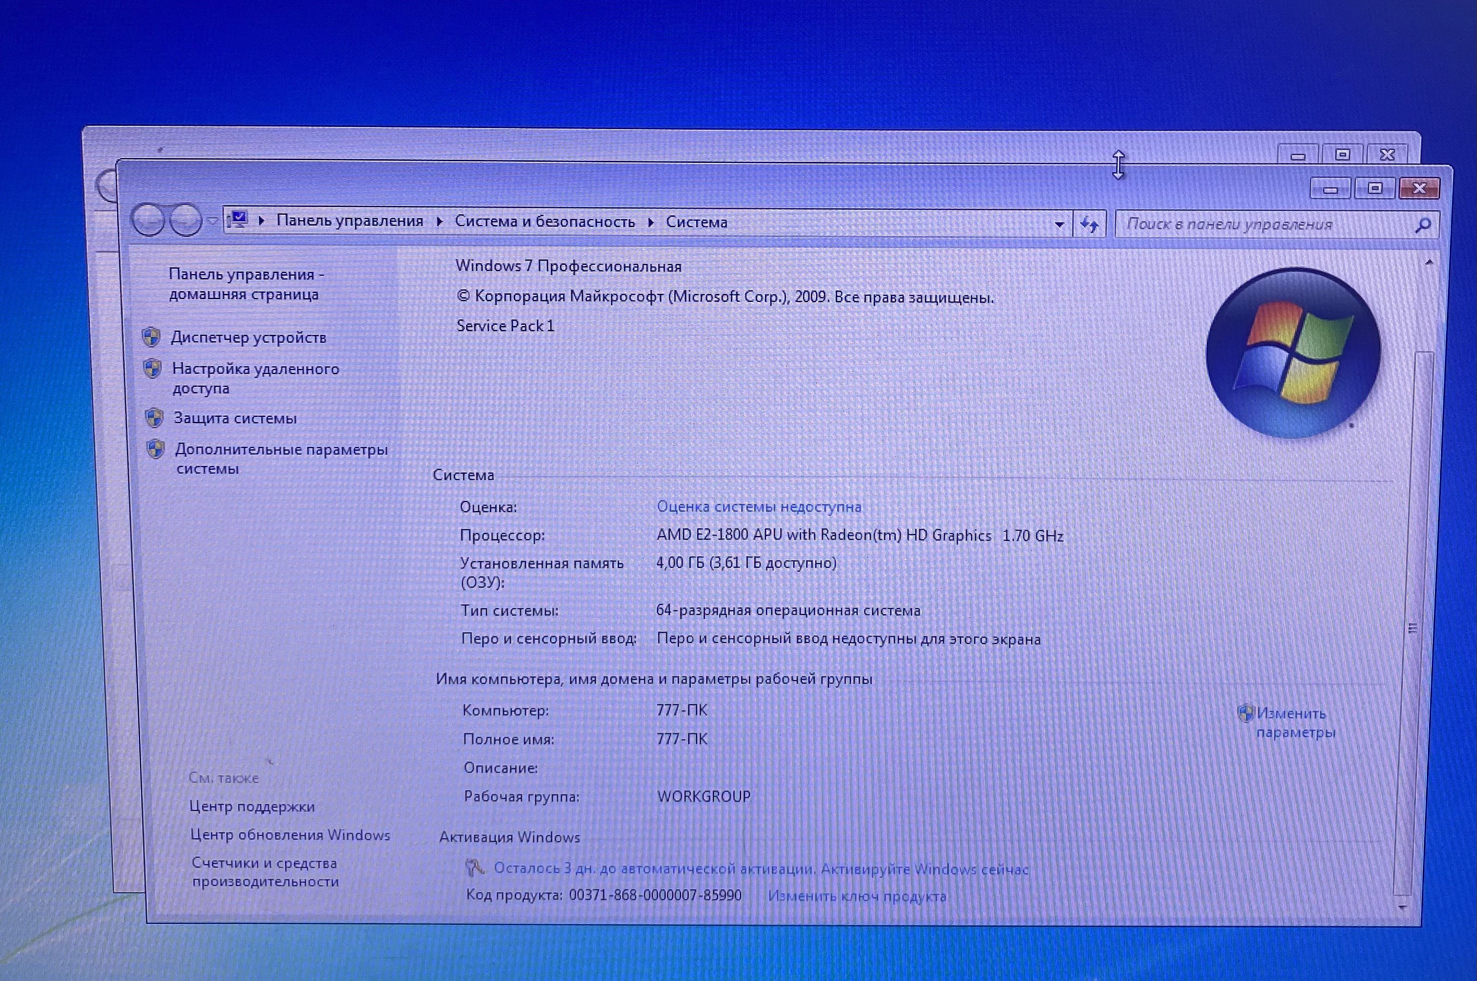Click memory value '4,00 ГБ (3,61 ГБ доступно)'
1477x981 pixels.
(x=746, y=563)
